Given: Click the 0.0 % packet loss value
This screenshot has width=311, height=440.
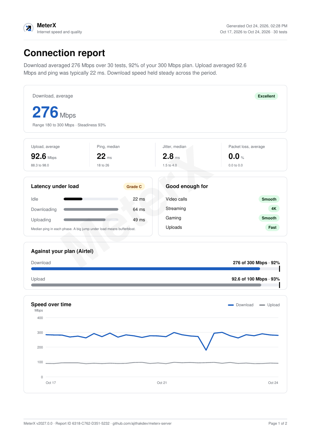Looking at the screenshot, I should pyautogui.click(x=236, y=156).
